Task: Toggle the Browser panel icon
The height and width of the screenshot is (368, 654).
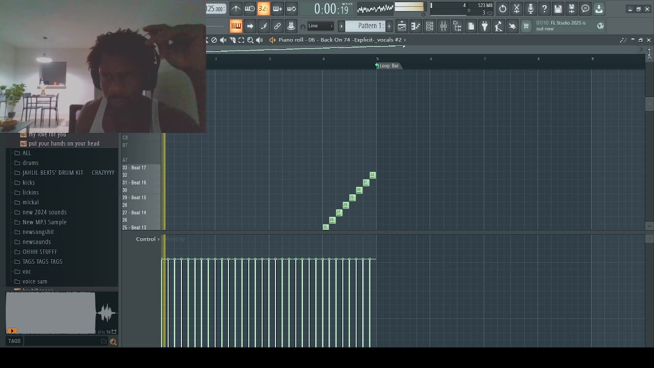Action: point(457,26)
